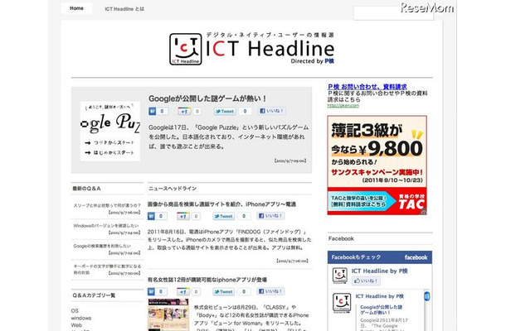Click ICT Headline by P検 page avatar
The width and height of the screenshot is (506, 331).
(x=340, y=276)
